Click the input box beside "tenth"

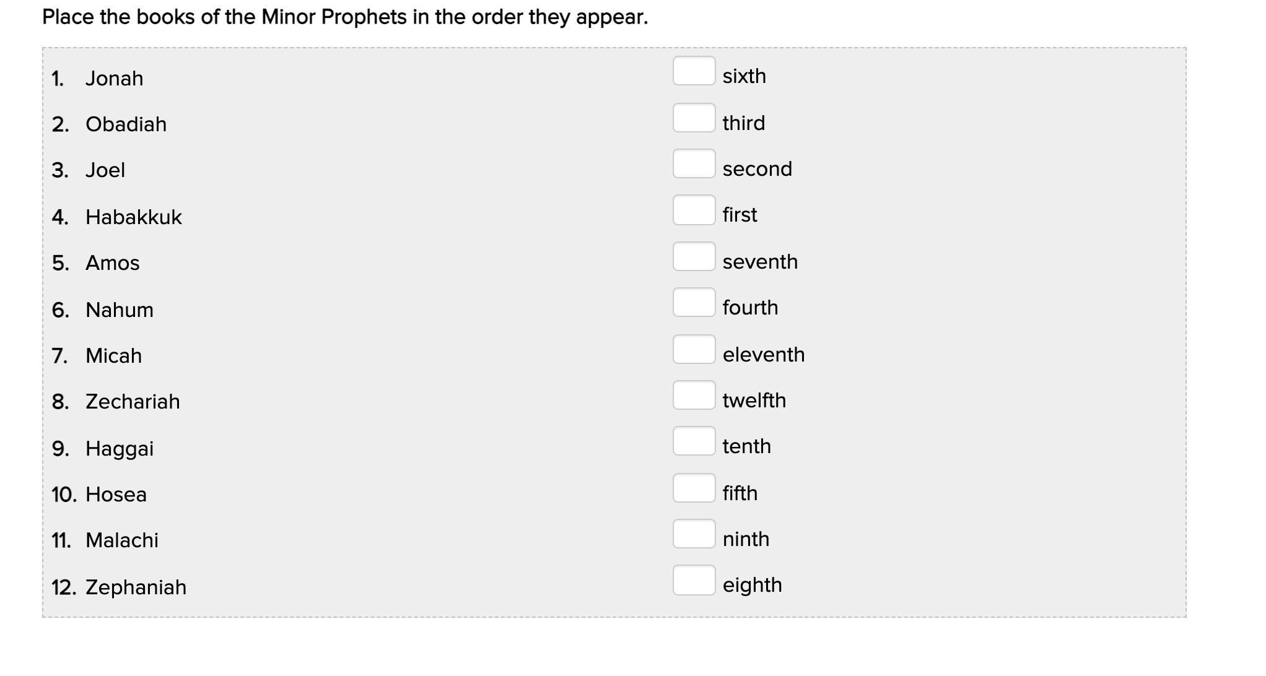coord(694,441)
